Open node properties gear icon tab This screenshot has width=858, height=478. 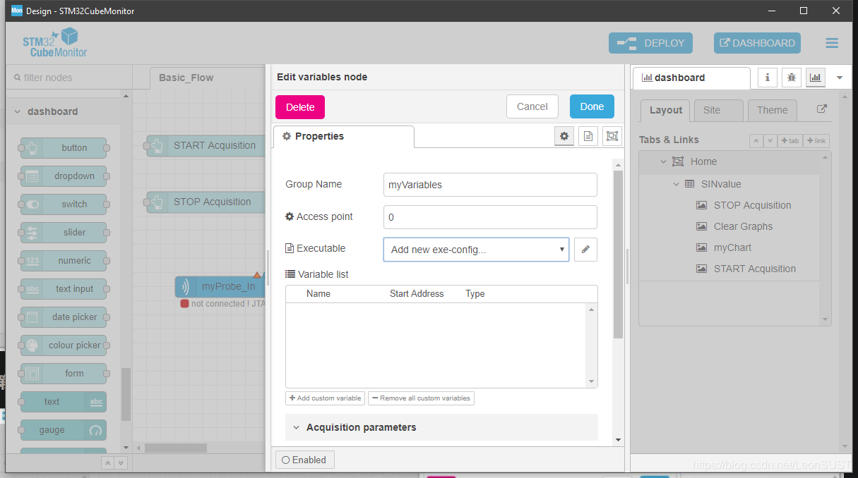tap(564, 136)
